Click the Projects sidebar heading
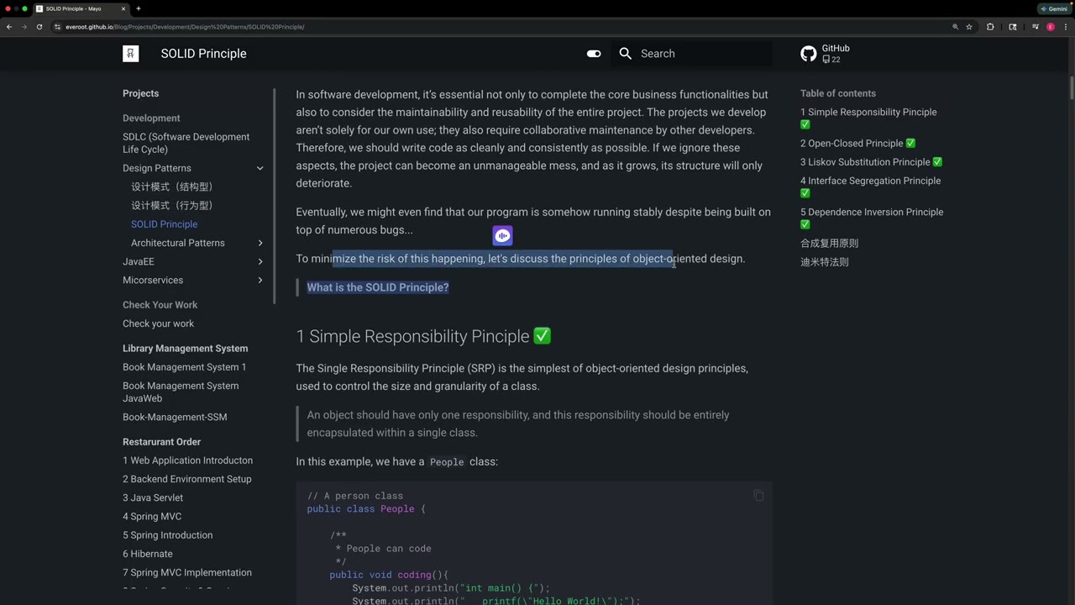The height and width of the screenshot is (605, 1075). pos(140,93)
